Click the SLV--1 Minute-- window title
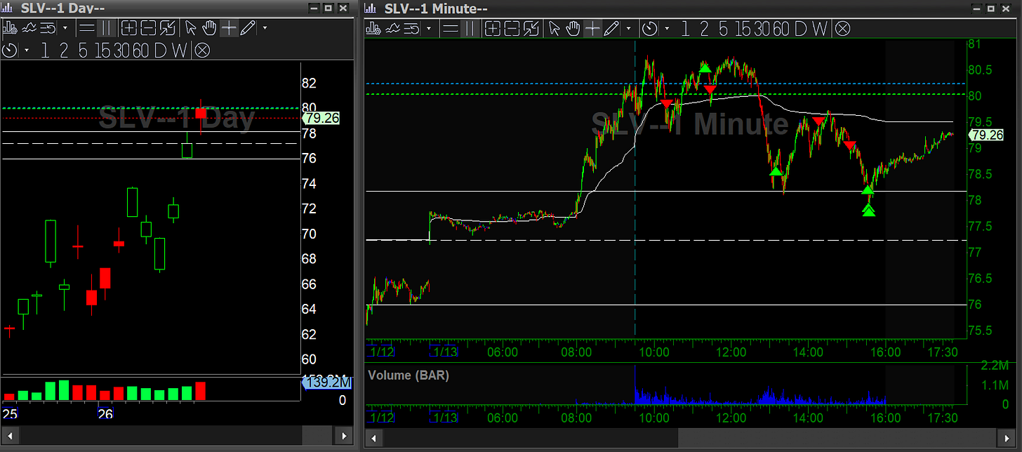This screenshot has width=1022, height=452. click(436, 8)
